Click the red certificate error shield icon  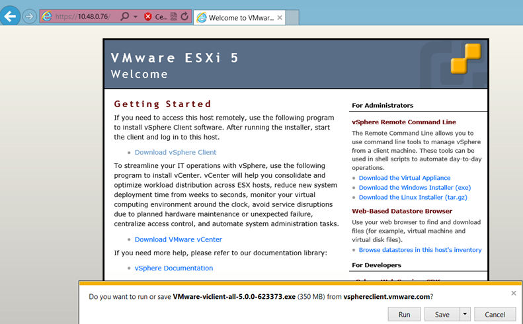point(148,17)
